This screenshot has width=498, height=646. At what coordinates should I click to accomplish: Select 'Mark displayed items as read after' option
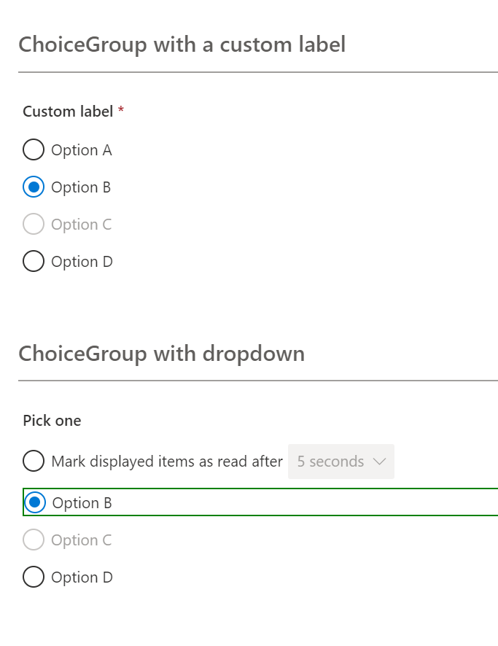(33, 461)
